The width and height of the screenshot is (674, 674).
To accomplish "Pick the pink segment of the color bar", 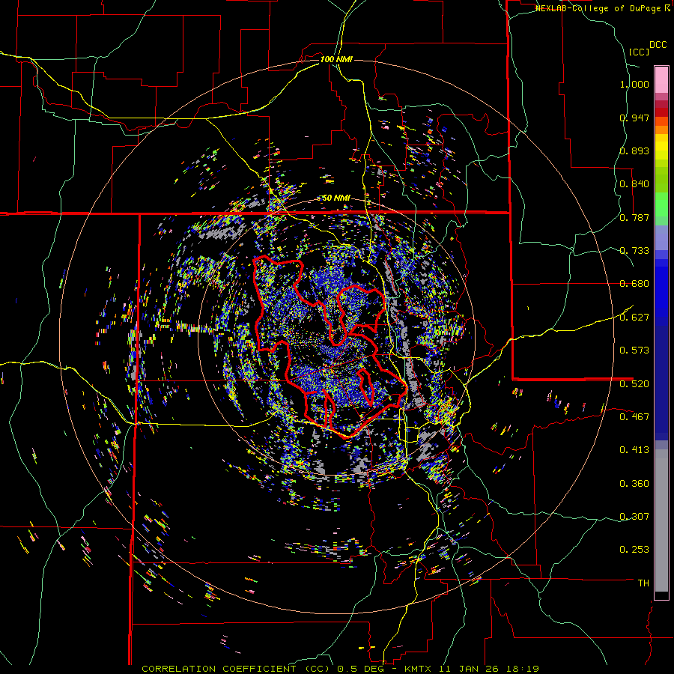I will pyautogui.click(x=661, y=79).
